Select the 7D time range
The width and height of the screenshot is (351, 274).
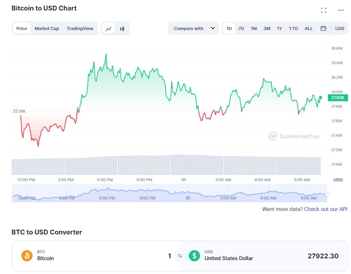click(x=241, y=28)
